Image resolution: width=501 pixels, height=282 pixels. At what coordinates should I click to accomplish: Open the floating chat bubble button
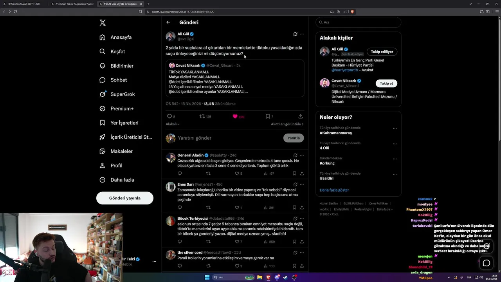pyautogui.click(x=486, y=263)
